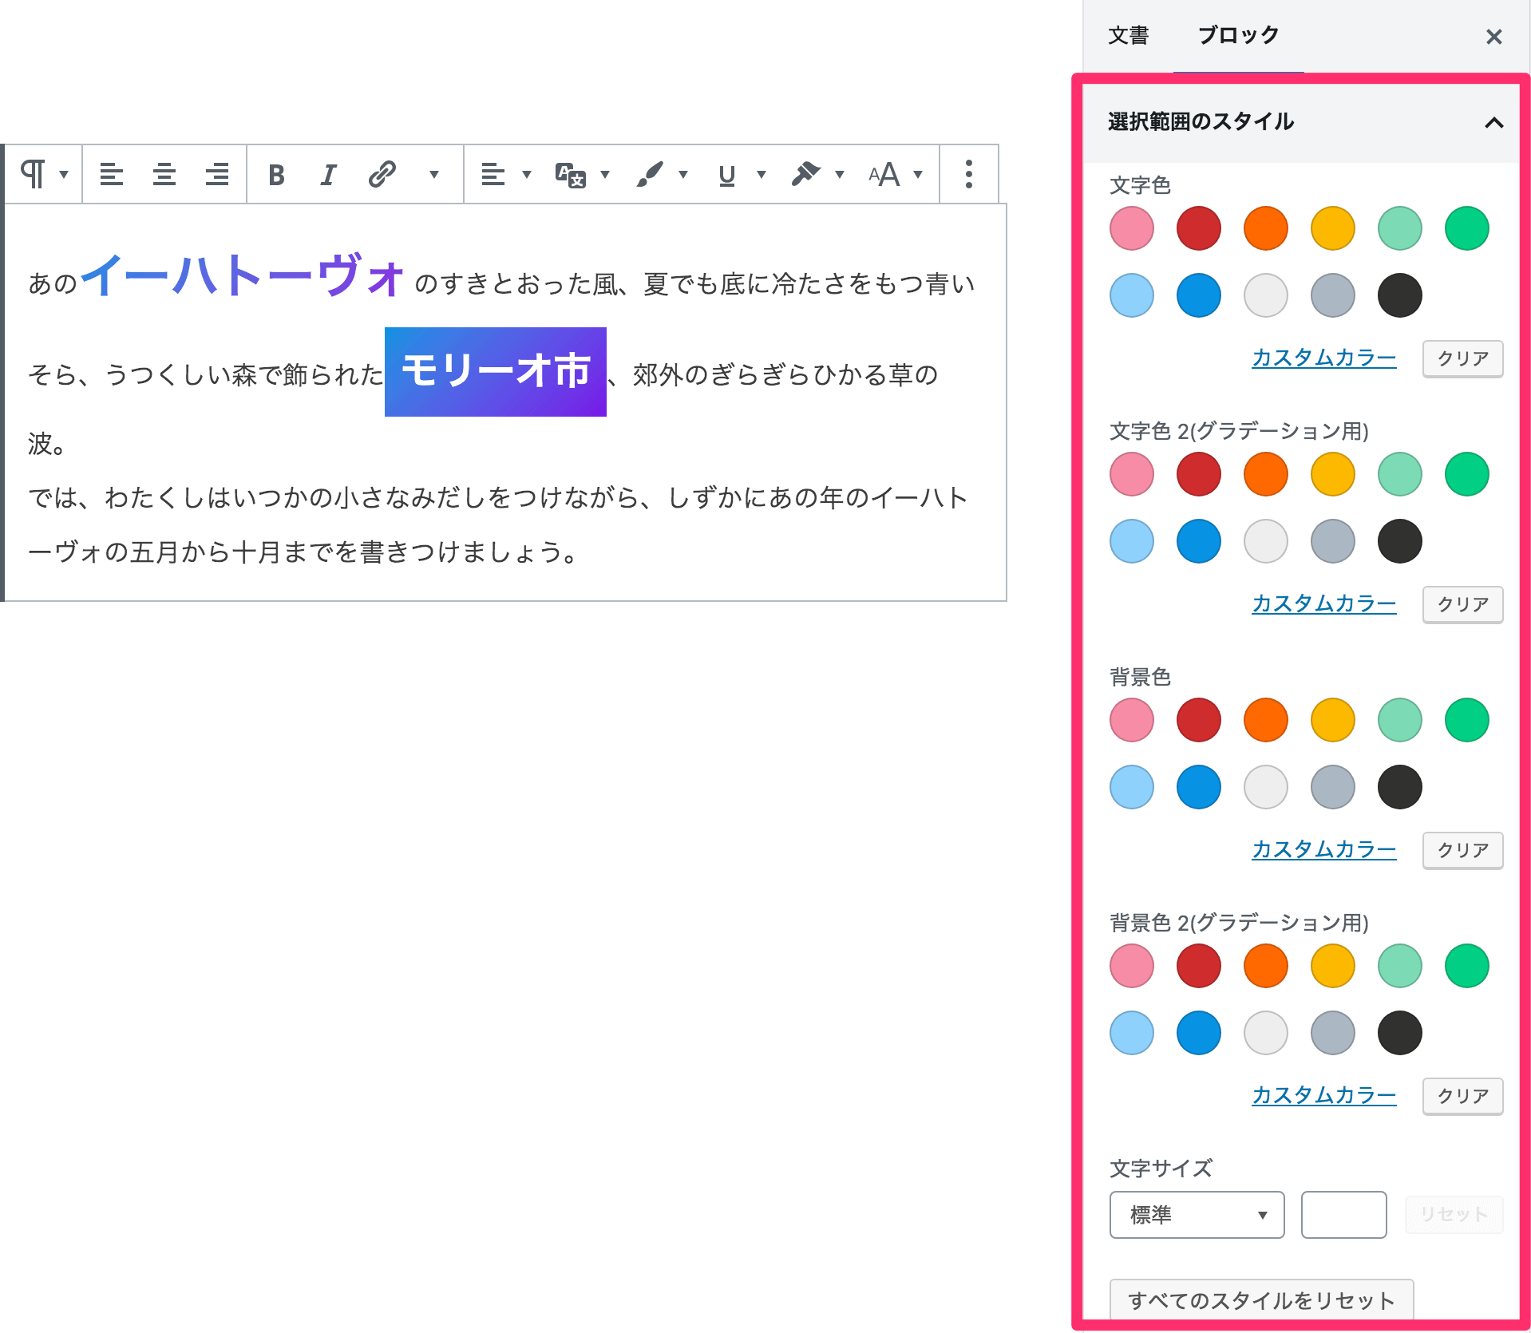Open the 文字サイズ 標準 dropdown
1531x1333 pixels.
(x=1197, y=1215)
